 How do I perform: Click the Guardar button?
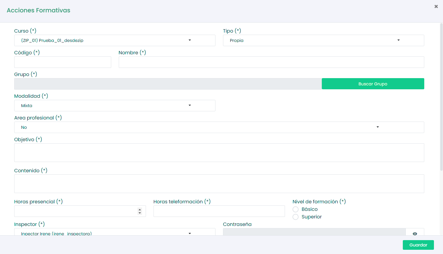pos(418,245)
